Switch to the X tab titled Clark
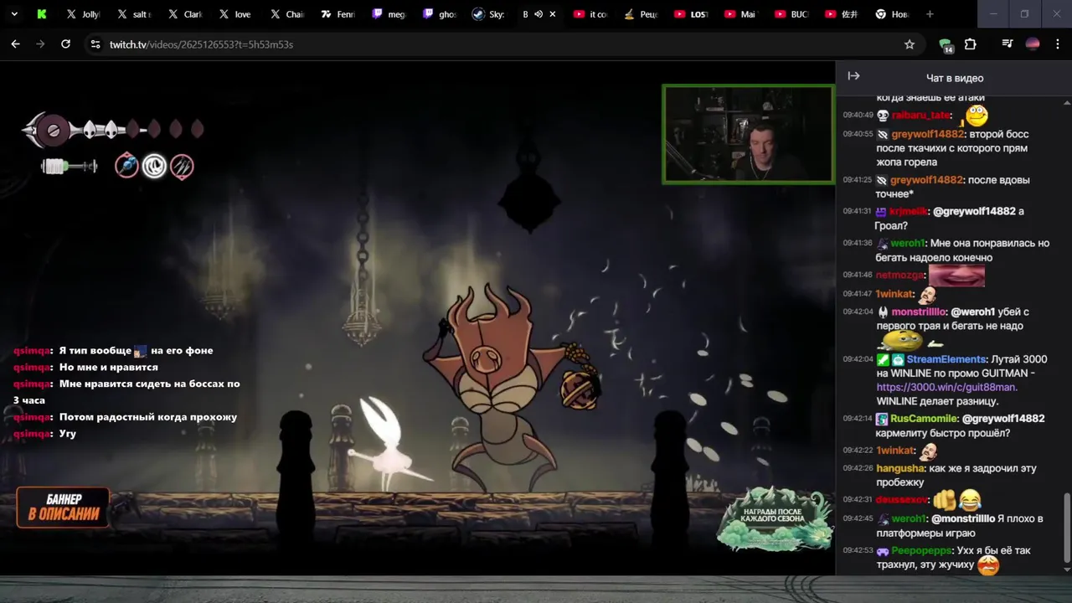Image resolution: width=1072 pixels, height=603 pixels. click(185, 14)
